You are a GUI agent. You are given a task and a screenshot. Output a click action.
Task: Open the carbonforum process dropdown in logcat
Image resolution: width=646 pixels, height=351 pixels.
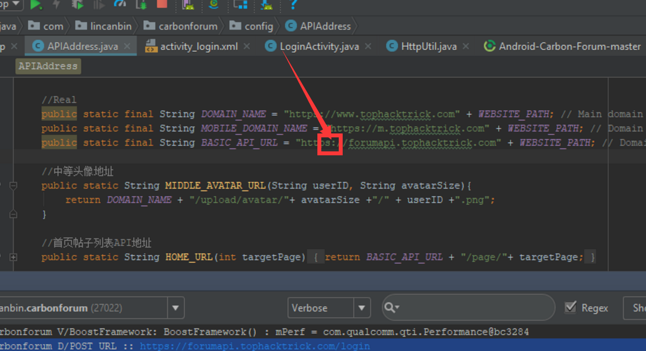(92, 308)
